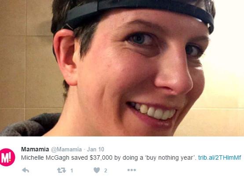Screen dimensions: 244x179
Task: Open the Mamamia display name profile link
Action: pyautogui.click(x=35, y=149)
